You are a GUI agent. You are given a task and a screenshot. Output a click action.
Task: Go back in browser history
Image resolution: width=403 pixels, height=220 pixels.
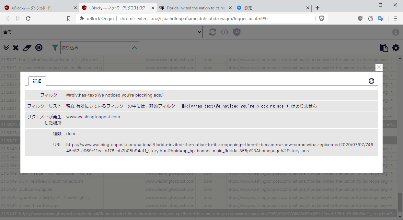pos(7,18)
